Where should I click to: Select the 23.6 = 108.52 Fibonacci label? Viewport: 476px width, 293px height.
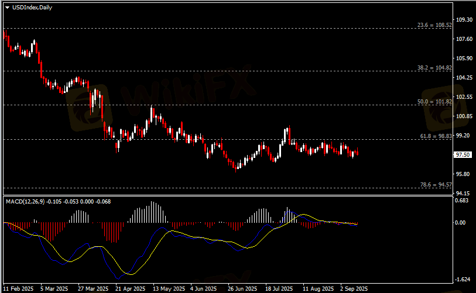[434, 25]
